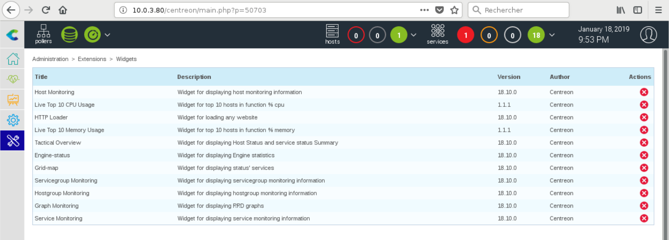Delete the Grid-map widget

pos(644,168)
